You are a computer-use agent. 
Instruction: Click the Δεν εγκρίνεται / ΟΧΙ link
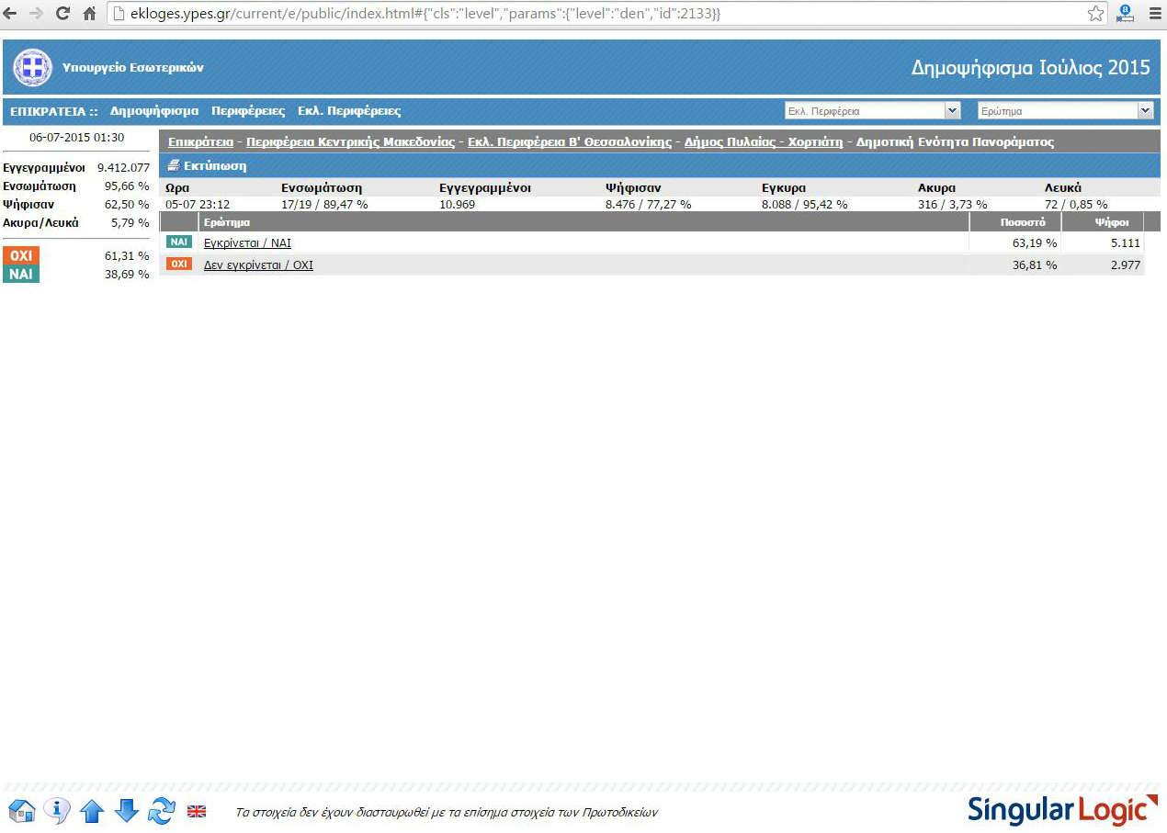click(258, 265)
